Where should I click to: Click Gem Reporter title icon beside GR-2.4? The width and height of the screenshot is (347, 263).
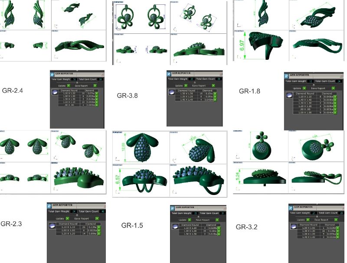coord(52,75)
